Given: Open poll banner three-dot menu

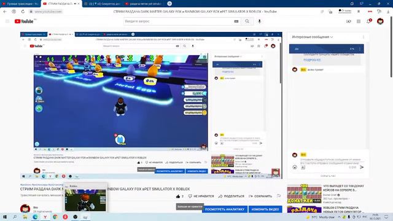Looking at the screenshot, I should pyautogui.click(x=360, y=49).
